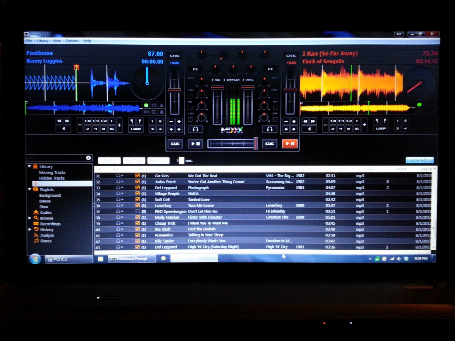Rewind the Footloose deck

click(59, 121)
